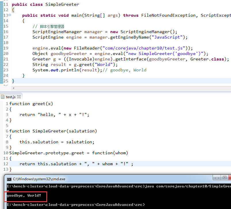Click the closing brace on line 25
The height and width of the screenshot is (209, 231).
coord(13,81)
